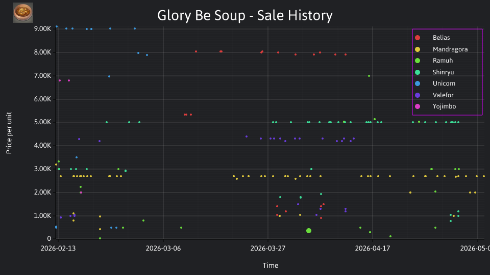Image resolution: width=490 pixels, height=275 pixels.
Task: Click the blue Unicorn legend color dot
Action: [x=418, y=84]
